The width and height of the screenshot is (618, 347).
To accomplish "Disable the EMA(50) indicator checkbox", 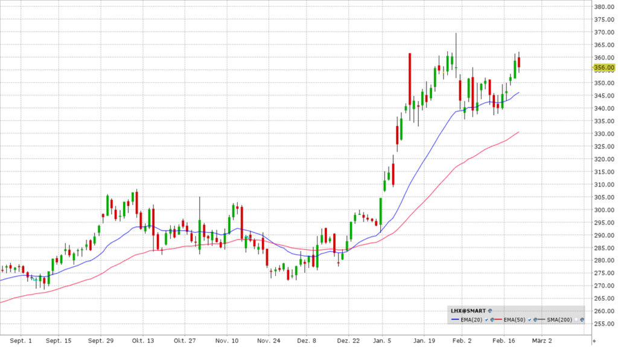I will pos(529,319).
